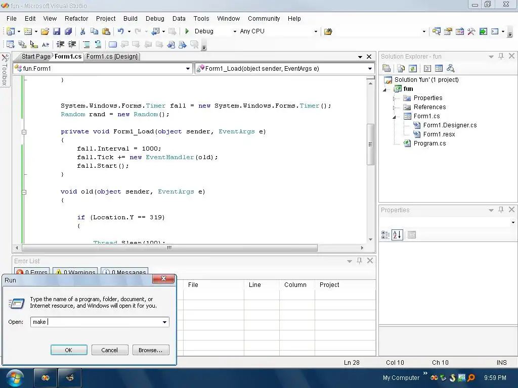Click the Navigate Backward icon
The width and height of the screenshot is (518, 388).
[155, 31]
